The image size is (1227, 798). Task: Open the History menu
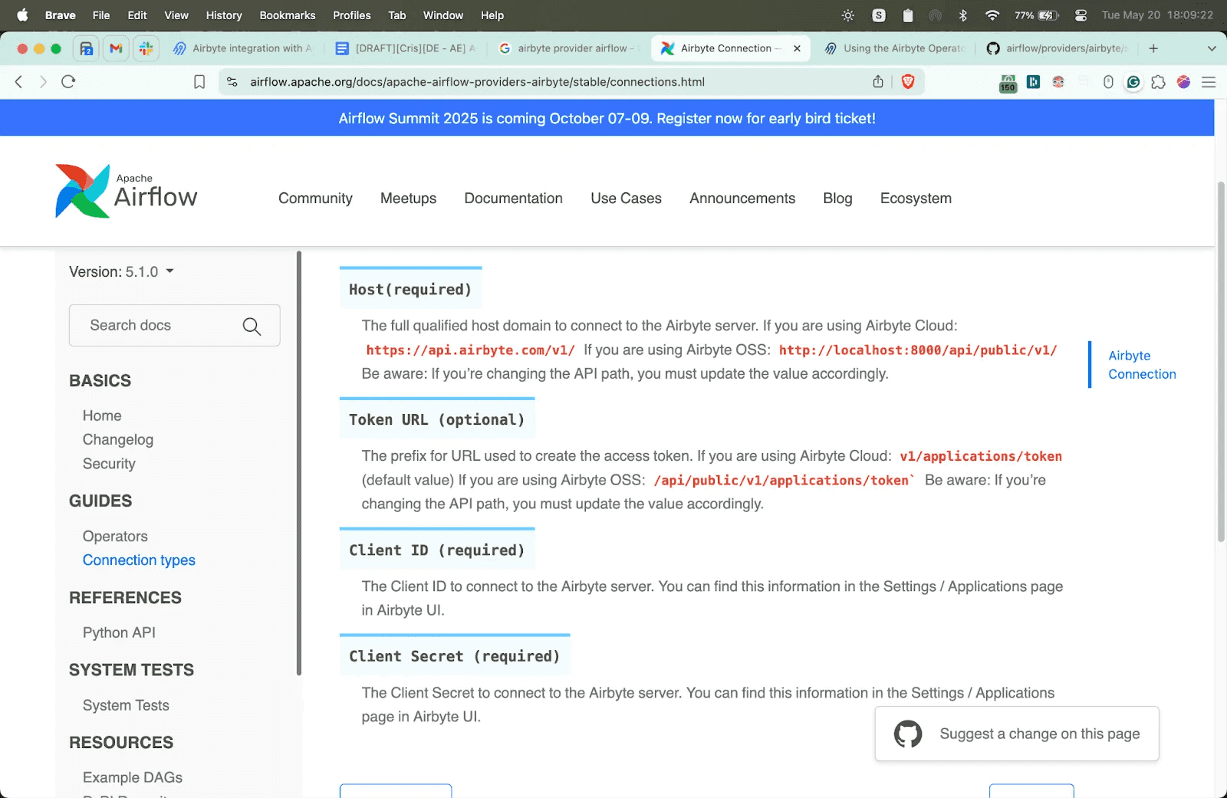click(224, 15)
